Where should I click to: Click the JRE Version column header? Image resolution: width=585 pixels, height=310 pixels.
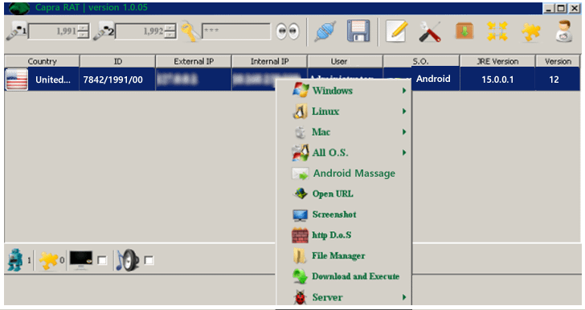[x=497, y=61]
